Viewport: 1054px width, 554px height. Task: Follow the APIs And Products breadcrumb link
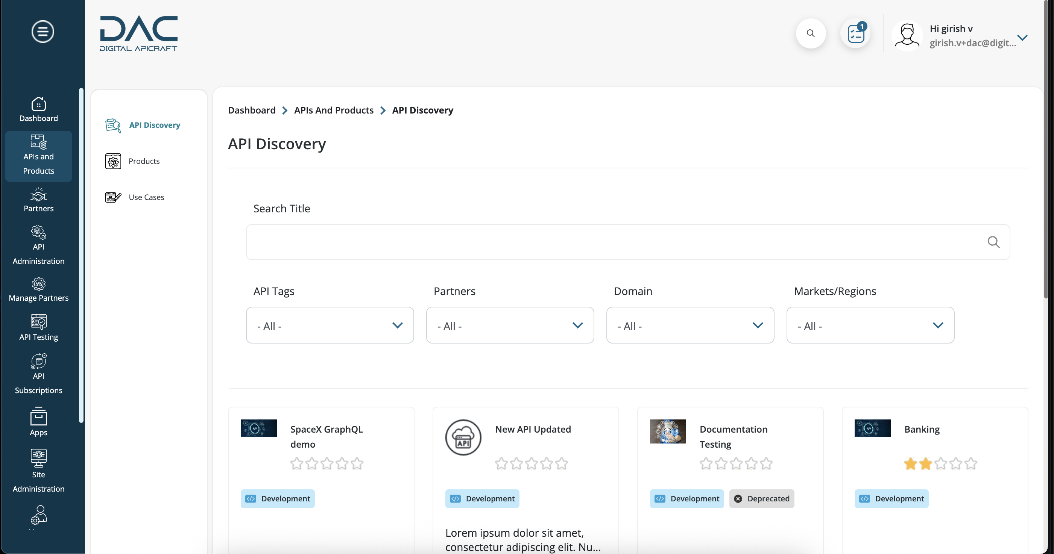[x=334, y=110]
